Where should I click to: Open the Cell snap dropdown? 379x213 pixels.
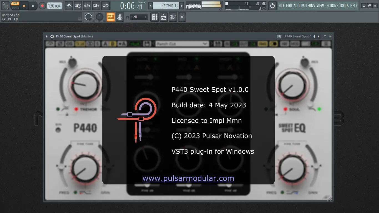(x=139, y=17)
